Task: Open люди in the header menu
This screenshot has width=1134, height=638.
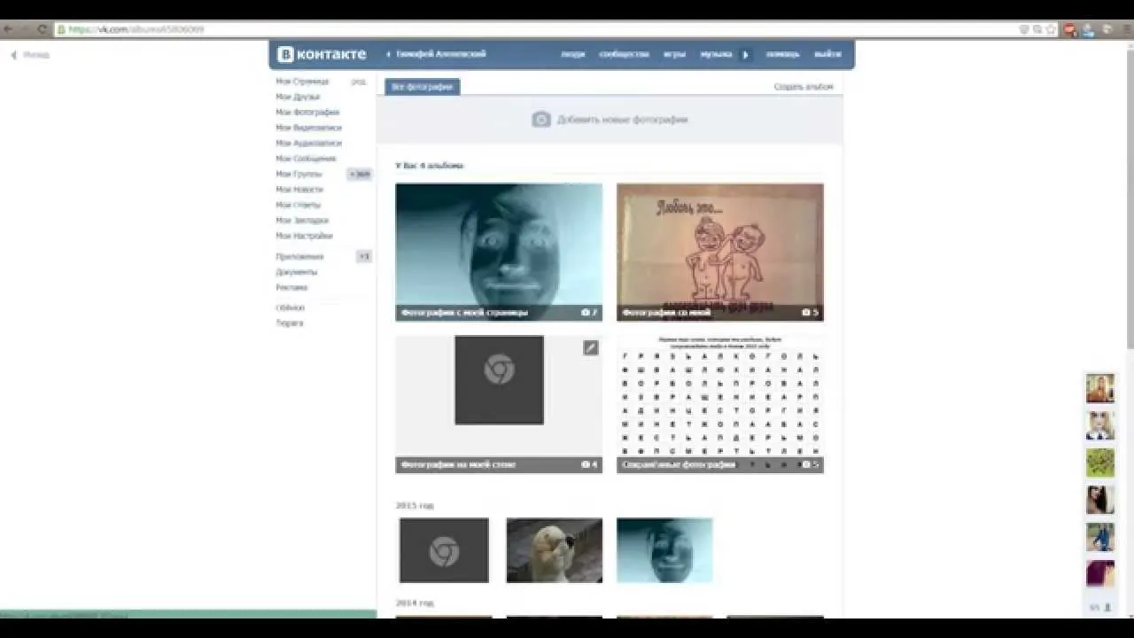Action: [573, 54]
